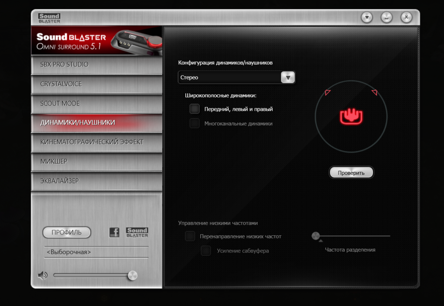The image size is (444, 306).
Task: Click the Sound Blaster title bar logo
Action: tap(49, 18)
